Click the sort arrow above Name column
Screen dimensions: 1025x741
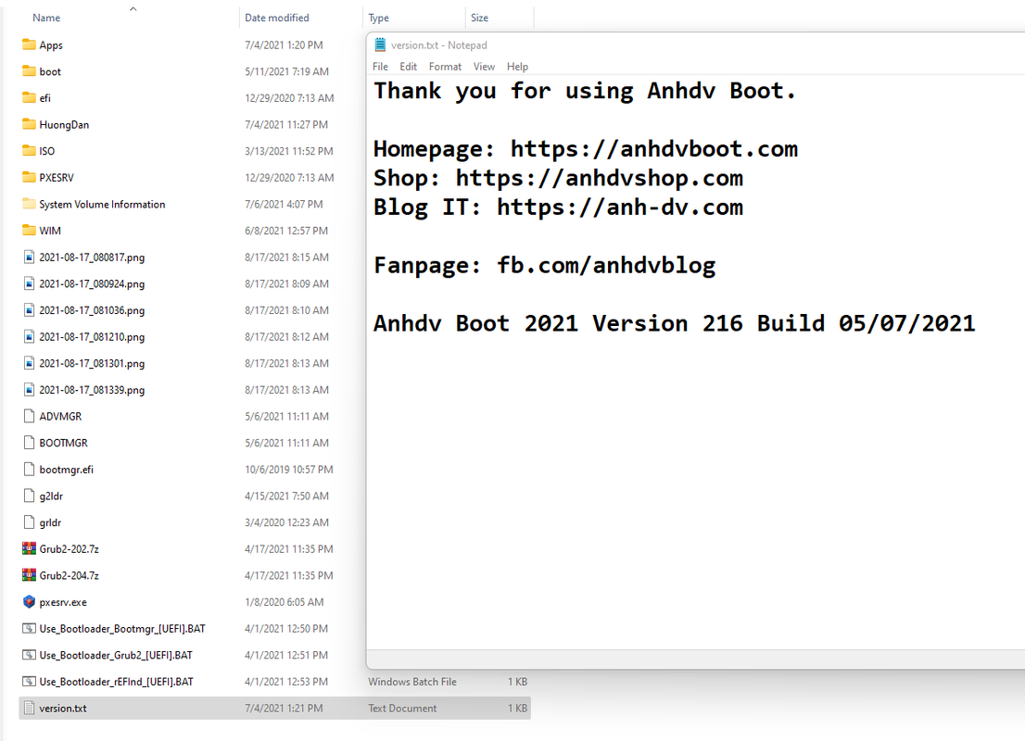click(133, 9)
